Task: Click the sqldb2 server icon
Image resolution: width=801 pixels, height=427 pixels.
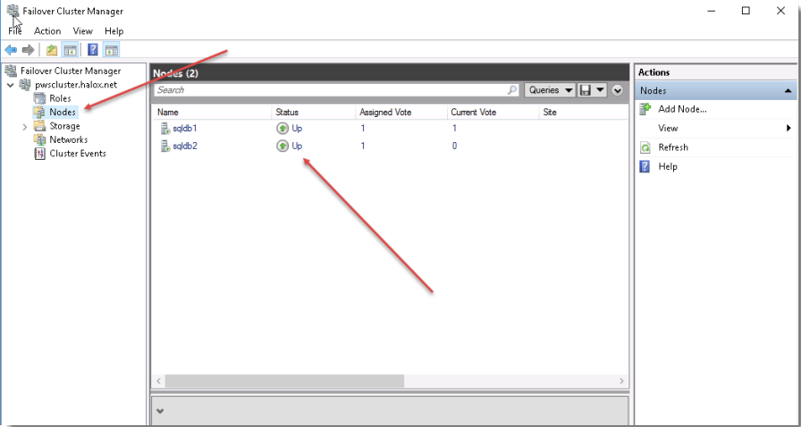Action: pyautogui.click(x=165, y=147)
